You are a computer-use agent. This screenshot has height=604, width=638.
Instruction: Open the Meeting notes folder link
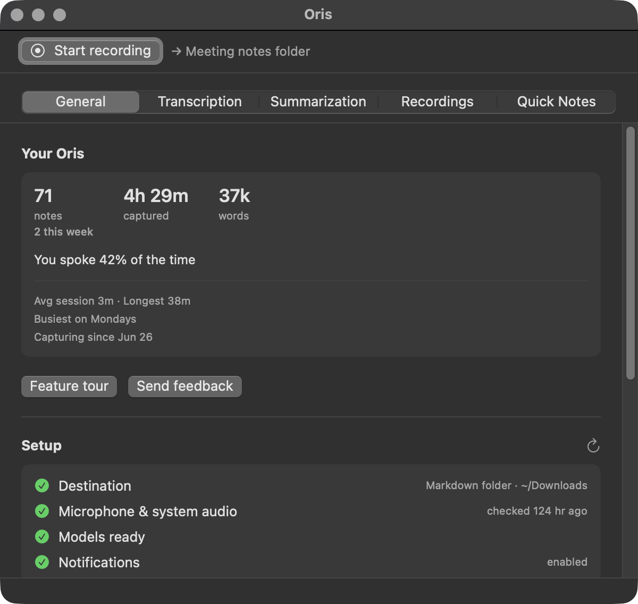point(241,52)
